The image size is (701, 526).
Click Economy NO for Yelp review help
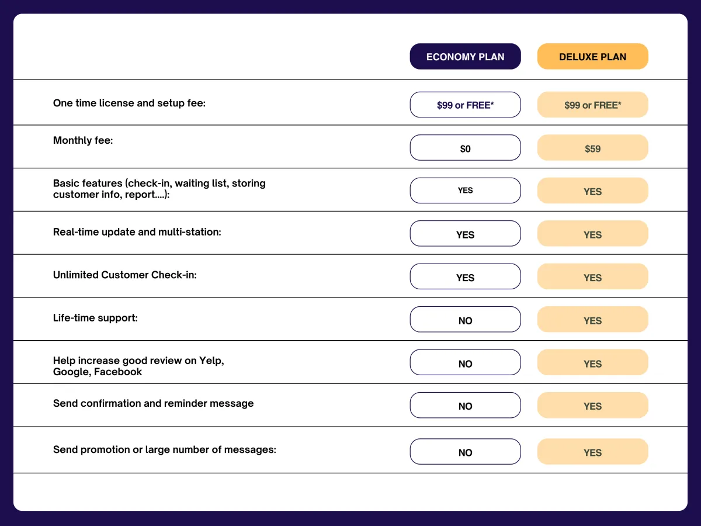(465, 364)
